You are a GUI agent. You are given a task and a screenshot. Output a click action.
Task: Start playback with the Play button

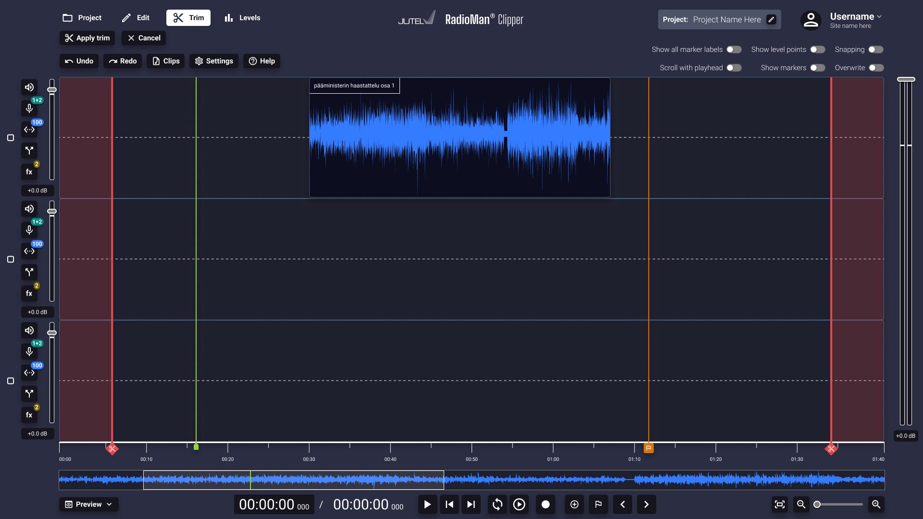coord(427,505)
